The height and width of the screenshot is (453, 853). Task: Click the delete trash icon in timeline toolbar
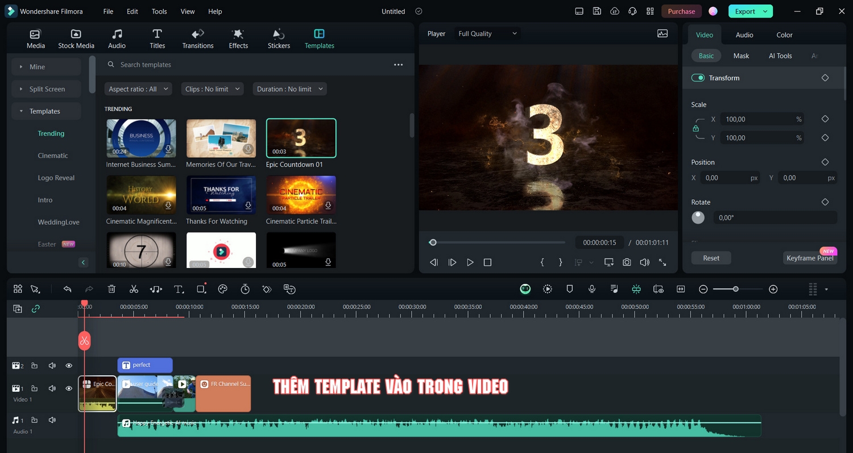pyautogui.click(x=111, y=289)
